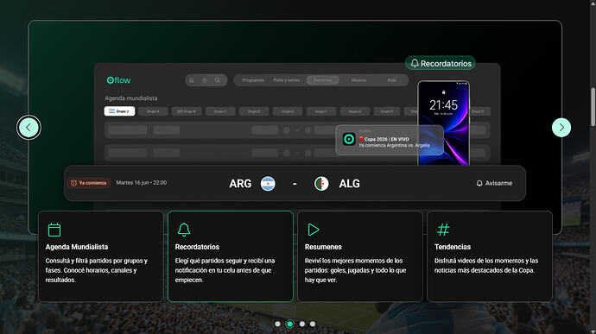Click the hashtag icon on Tendencias card
This screenshot has height=334, width=596.
click(443, 230)
